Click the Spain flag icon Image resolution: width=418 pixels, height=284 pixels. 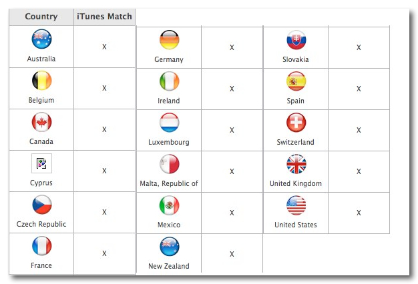(296, 81)
